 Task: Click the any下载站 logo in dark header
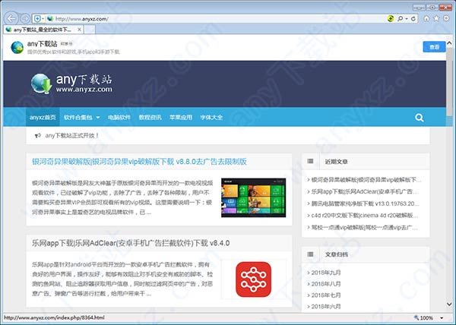coord(71,84)
